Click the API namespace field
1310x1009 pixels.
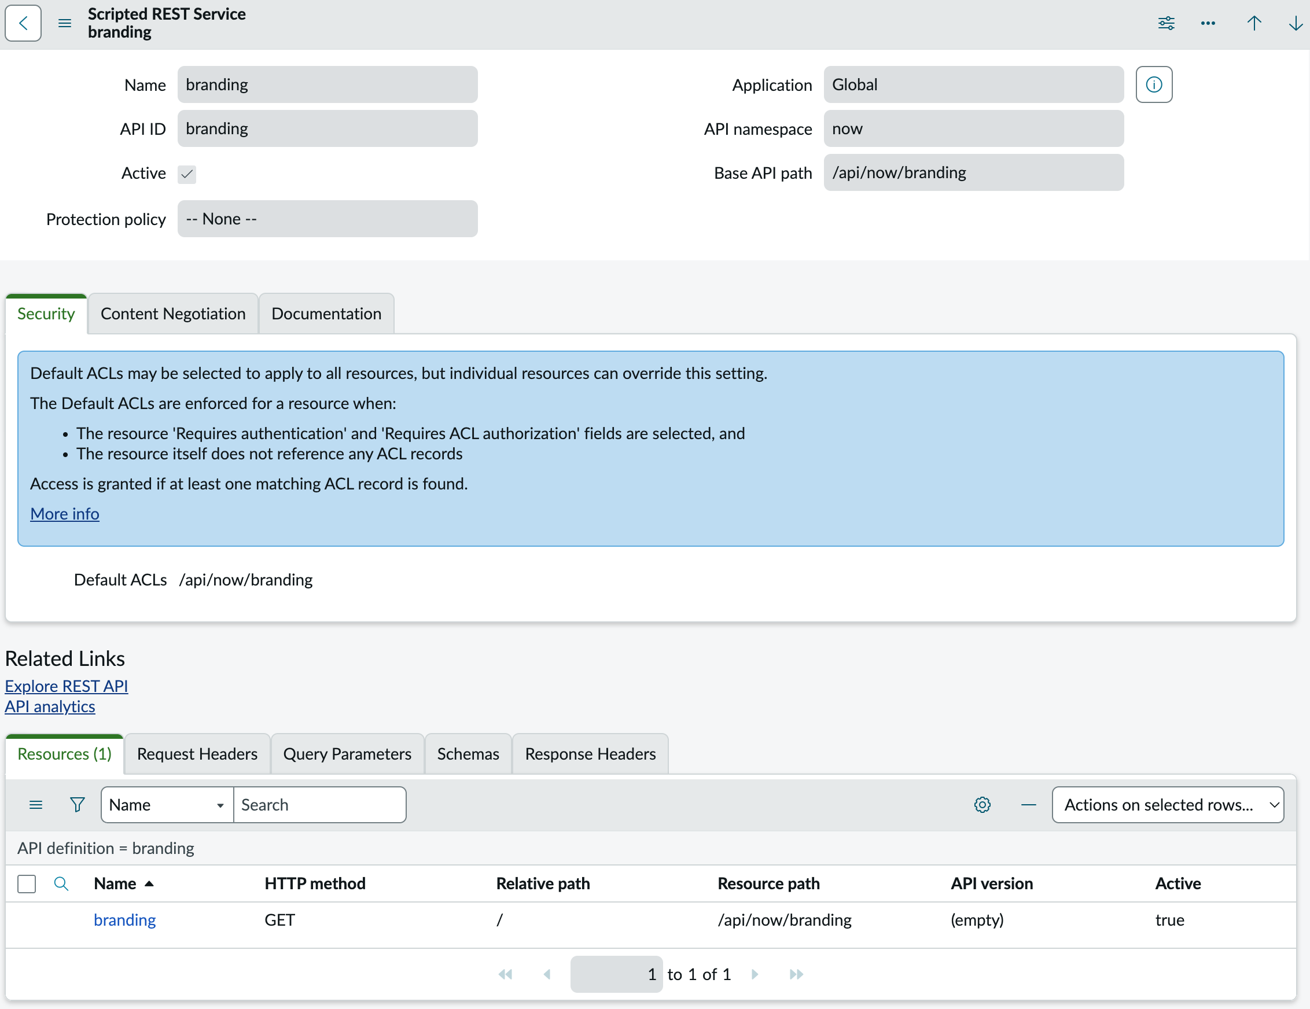973,128
